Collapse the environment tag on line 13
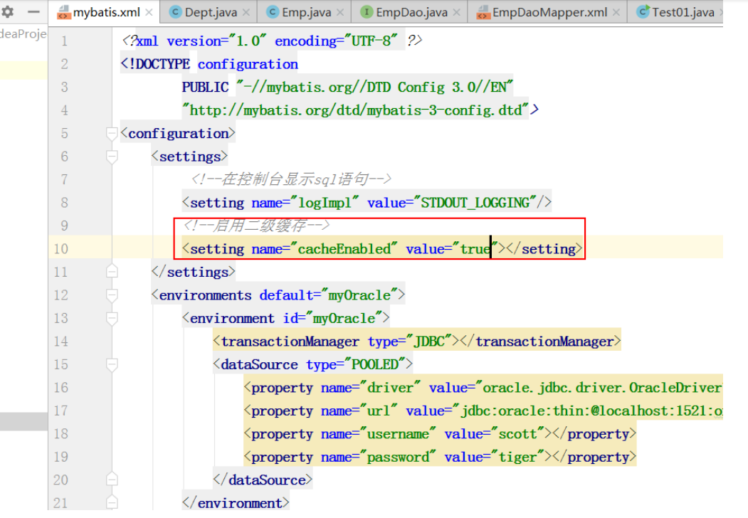 point(112,318)
